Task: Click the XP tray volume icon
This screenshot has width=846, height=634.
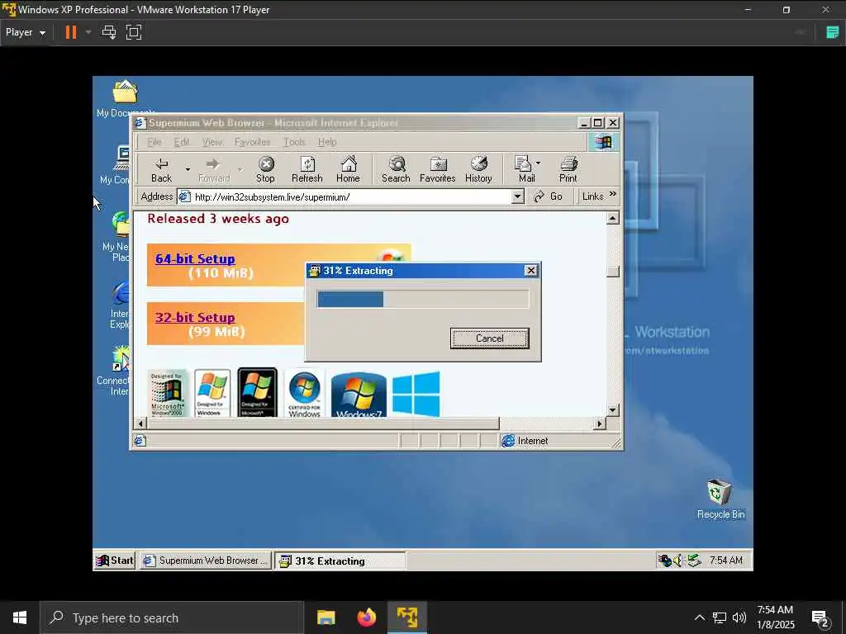Action: tap(678, 561)
